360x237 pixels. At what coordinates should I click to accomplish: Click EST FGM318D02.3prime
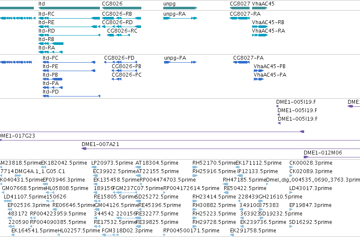coord(127,231)
